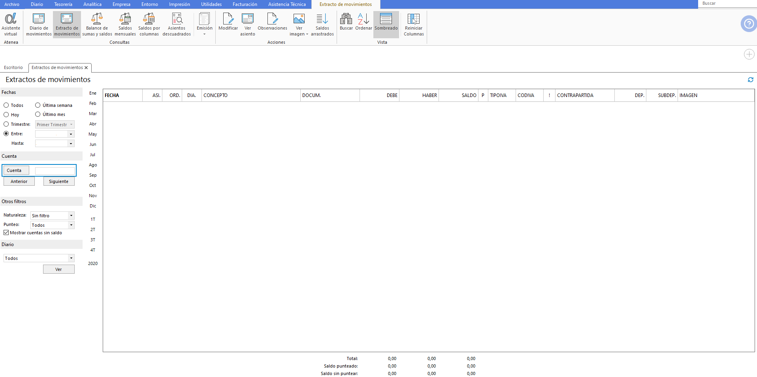Uncheck Mostrar cuentas sin saldo
The width and height of the screenshot is (757, 377).
click(6, 233)
